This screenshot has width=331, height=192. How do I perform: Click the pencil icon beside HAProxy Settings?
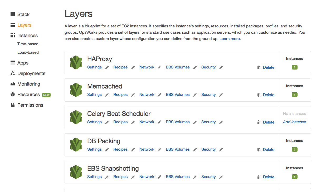[x=107, y=67]
